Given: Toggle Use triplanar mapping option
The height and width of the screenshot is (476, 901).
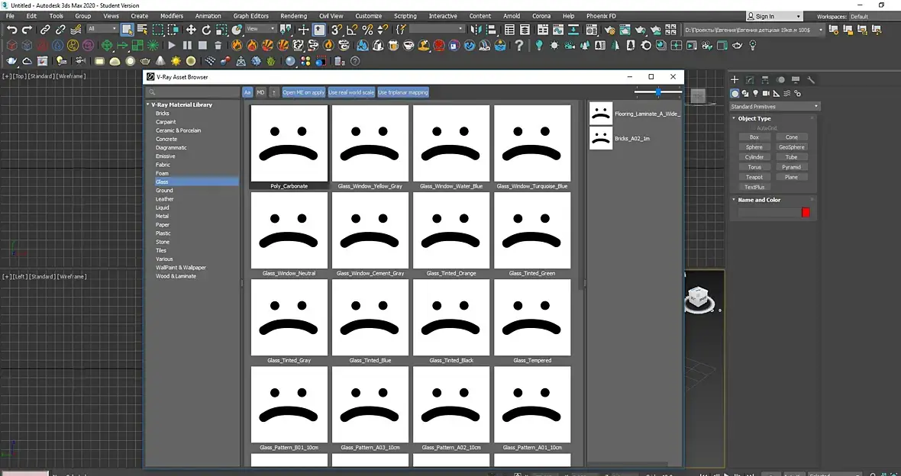Looking at the screenshot, I should coord(403,92).
